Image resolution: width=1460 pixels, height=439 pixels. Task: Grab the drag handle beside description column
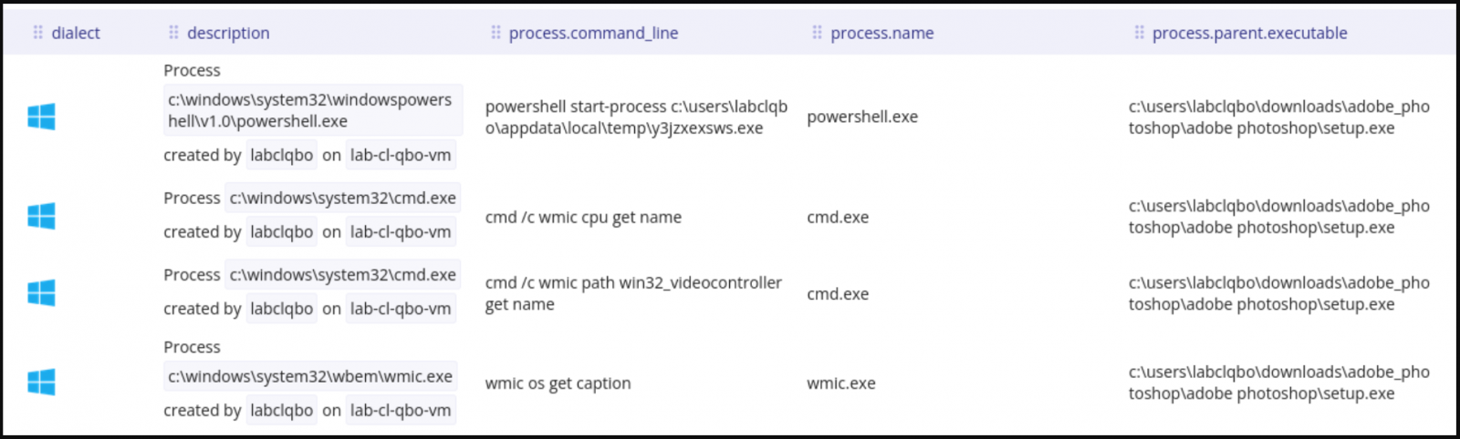point(173,33)
